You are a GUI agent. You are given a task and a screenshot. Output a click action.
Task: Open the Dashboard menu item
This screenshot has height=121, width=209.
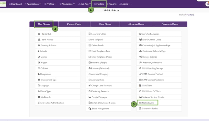pos(15,4)
